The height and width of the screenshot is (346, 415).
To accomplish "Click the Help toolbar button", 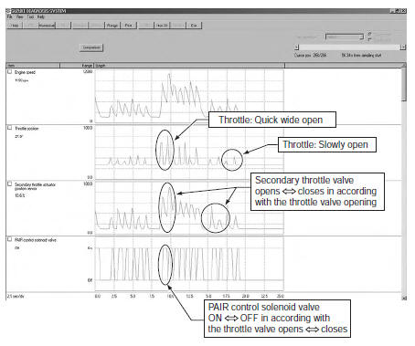I will click(x=15, y=26).
